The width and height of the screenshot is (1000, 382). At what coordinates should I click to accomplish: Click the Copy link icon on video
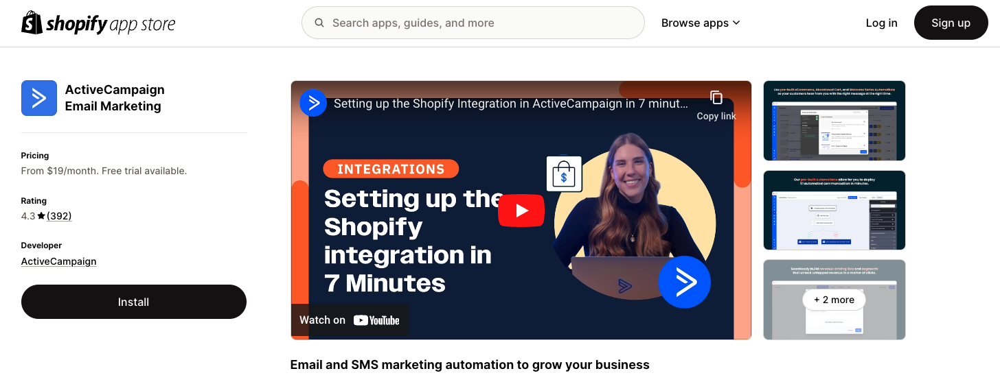pos(716,98)
